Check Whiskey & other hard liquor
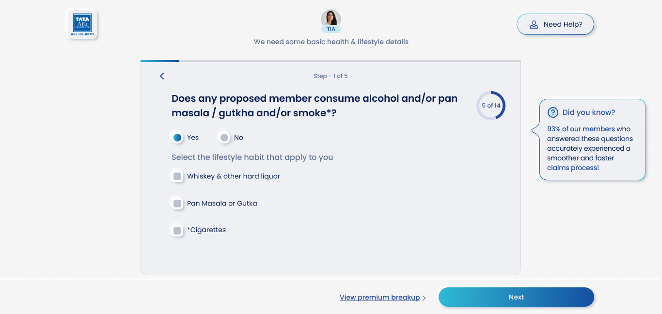 [x=177, y=176]
